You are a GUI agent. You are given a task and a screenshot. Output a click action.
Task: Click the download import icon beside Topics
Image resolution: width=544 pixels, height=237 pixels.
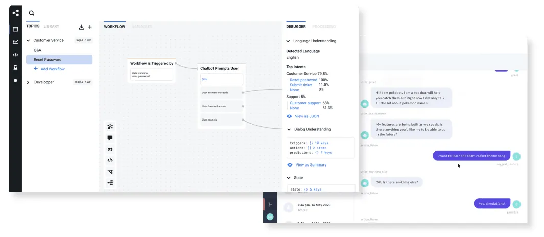click(82, 27)
